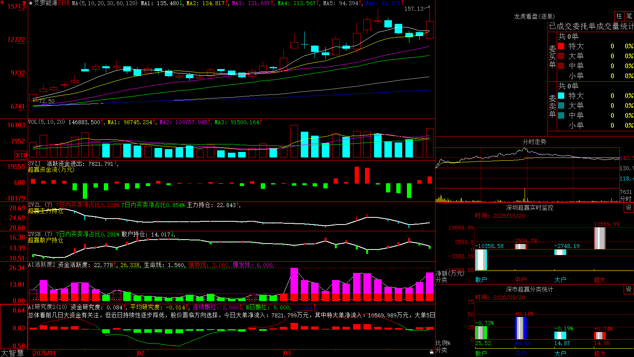Click the tallest volume bar in March
This screenshot has height=357, width=634.
click(x=294, y=141)
